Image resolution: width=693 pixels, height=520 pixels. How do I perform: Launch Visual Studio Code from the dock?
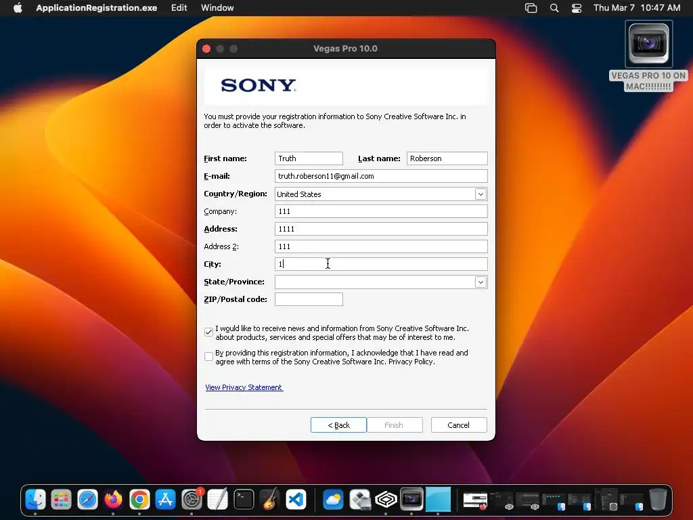coord(296,500)
